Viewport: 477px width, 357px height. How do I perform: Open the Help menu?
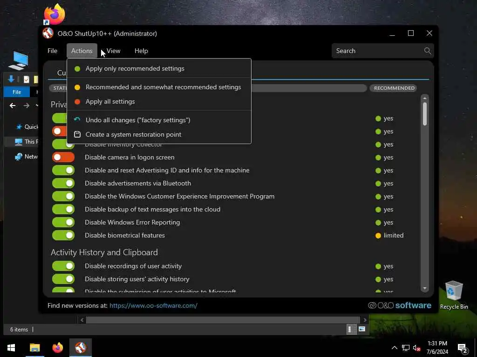tap(141, 51)
